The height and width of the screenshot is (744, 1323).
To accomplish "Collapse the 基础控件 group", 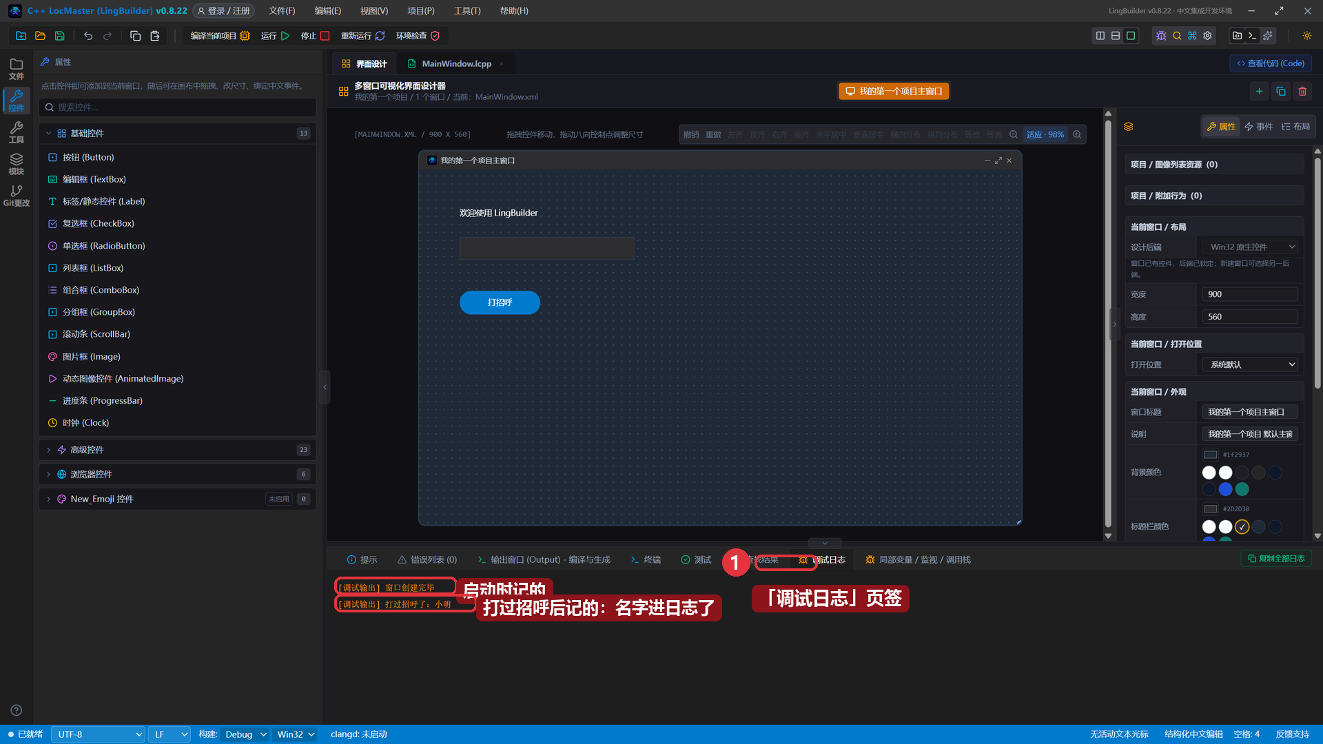I will 178,134.
